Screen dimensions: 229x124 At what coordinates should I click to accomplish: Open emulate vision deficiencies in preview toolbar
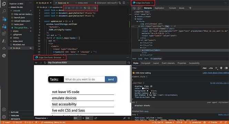pos(129,118)
